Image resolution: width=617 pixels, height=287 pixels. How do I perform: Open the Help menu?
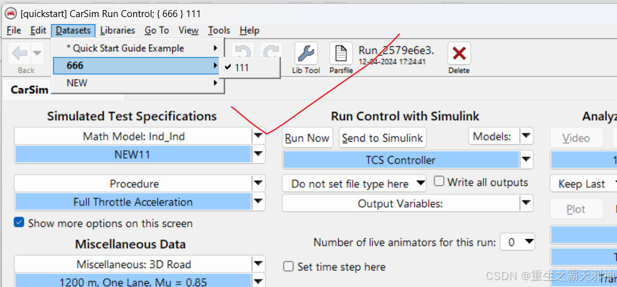[249, 30]
